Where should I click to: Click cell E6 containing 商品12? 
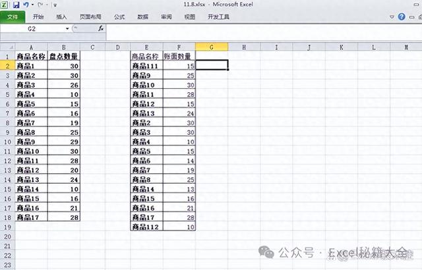146,104
